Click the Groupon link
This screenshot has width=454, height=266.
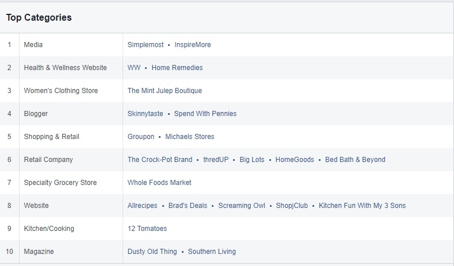[141, 137]
